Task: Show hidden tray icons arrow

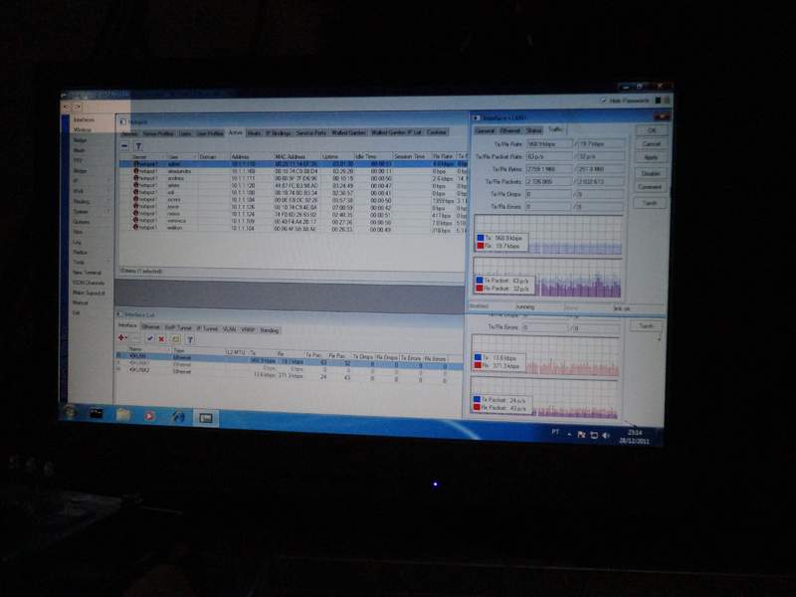Action: pyautogui.click(x=569, y=434)
